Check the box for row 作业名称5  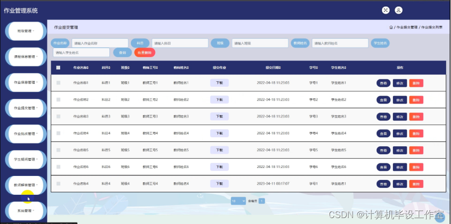coord(58,150)
